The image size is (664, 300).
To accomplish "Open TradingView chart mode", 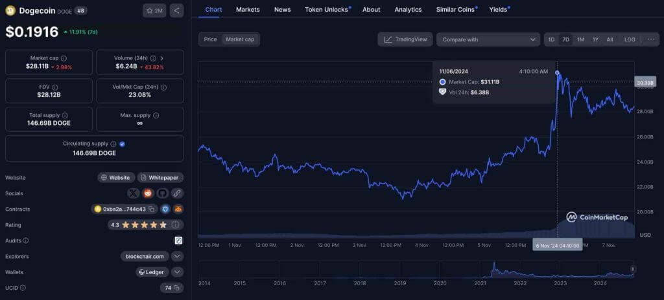I will 405,39.
